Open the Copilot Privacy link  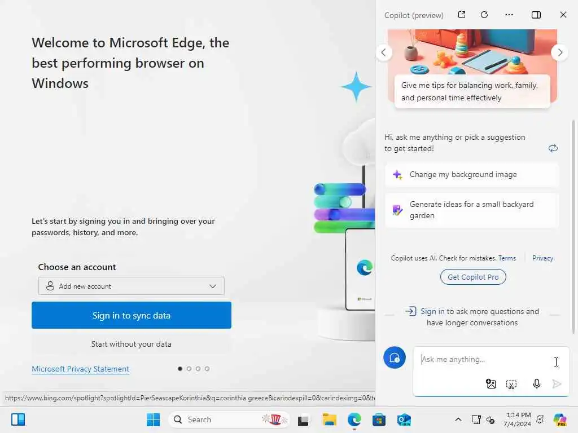542,258
